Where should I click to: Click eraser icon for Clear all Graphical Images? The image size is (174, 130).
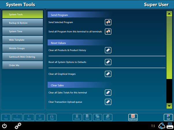coord(108,74)
